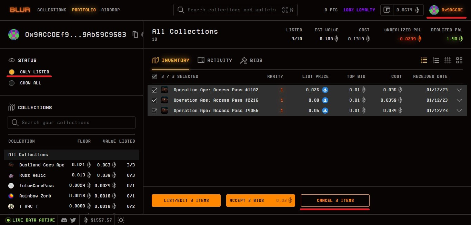Viewport: 471px width, 225px height.
Task: Open the COLLECTIONS nav item
Action: (x=52, y=10)
